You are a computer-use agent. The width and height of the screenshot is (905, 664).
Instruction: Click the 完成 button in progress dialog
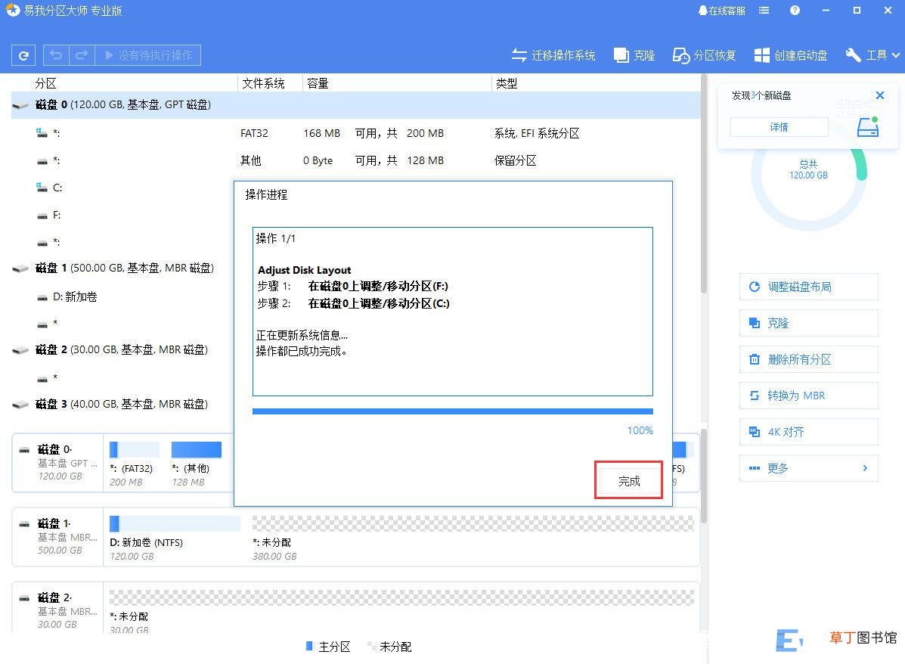[628, 481]
